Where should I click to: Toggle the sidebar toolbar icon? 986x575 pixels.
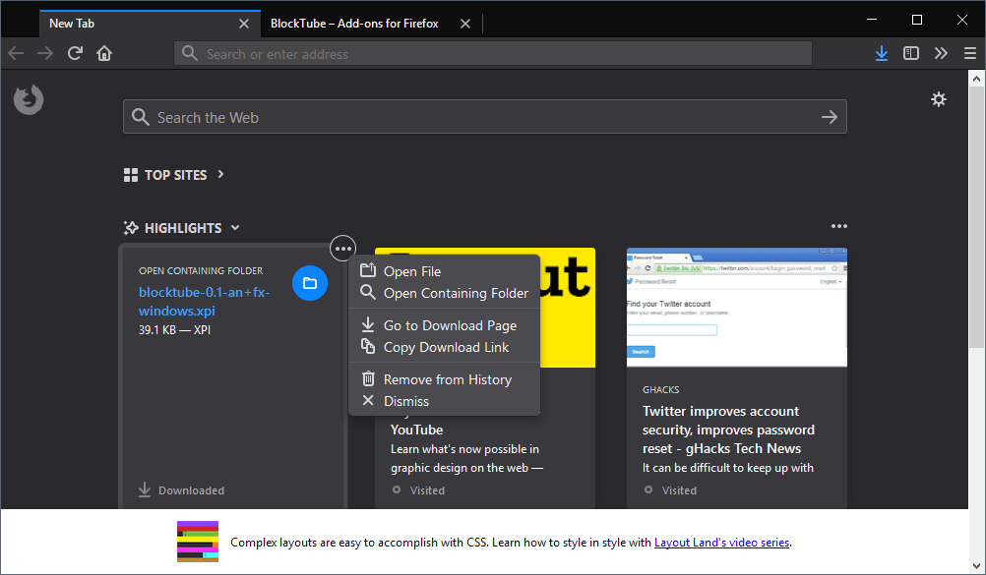tap(911, 53)
